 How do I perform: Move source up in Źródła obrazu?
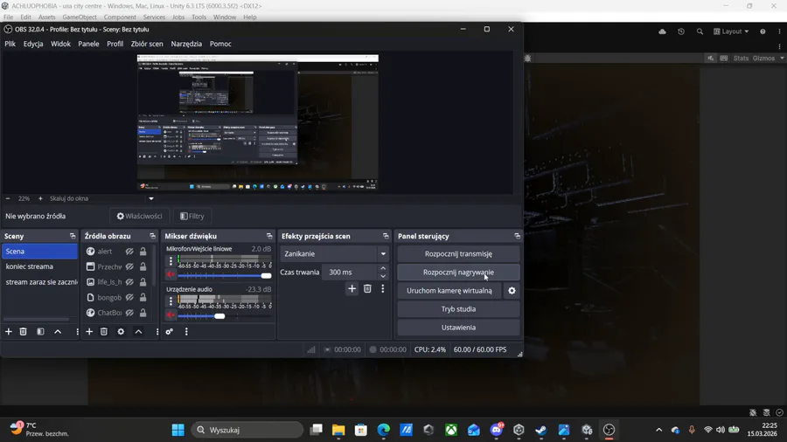(x=138, y=332)
